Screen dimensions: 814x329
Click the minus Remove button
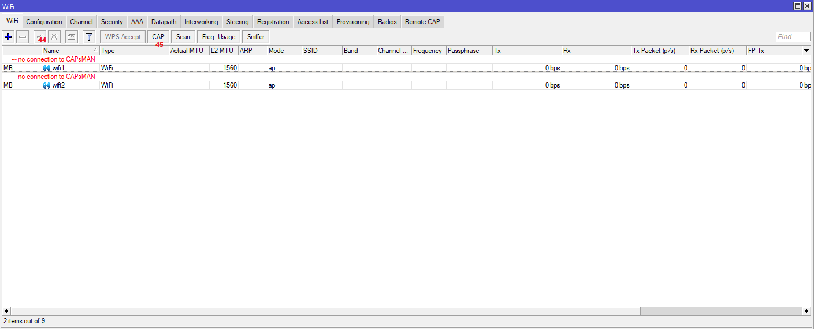pyautogui.click(x=23, y=37)
